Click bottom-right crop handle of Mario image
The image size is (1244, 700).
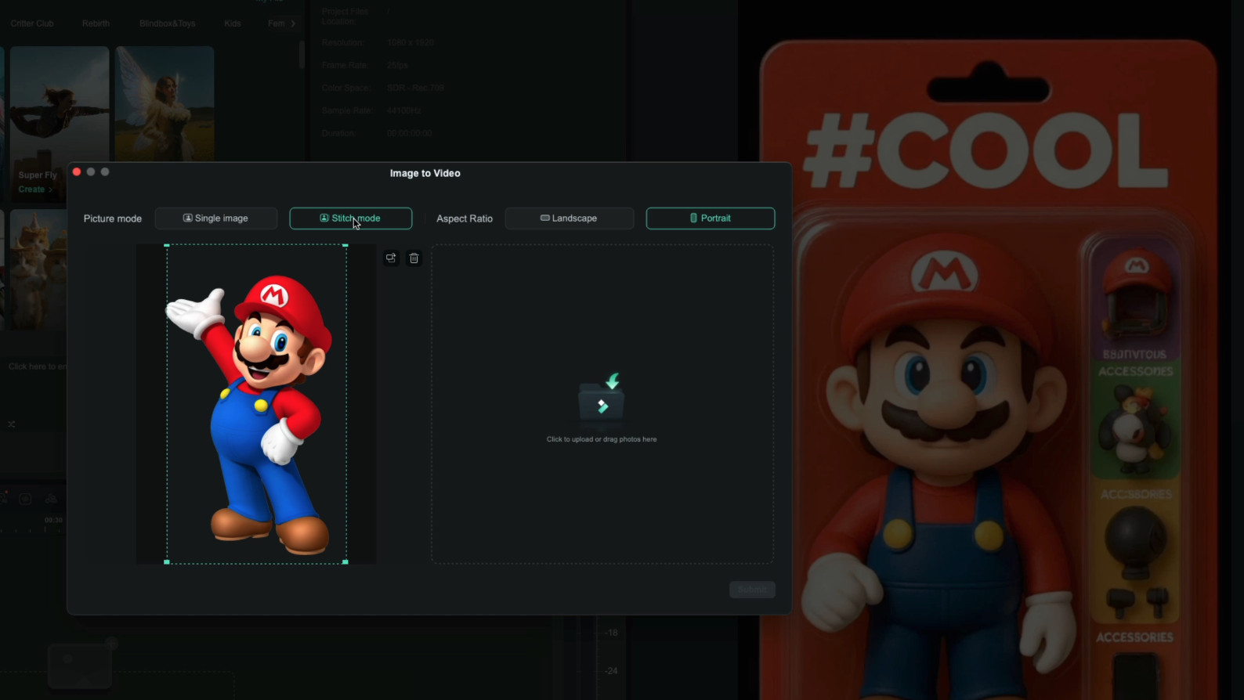tap(345, 562)
